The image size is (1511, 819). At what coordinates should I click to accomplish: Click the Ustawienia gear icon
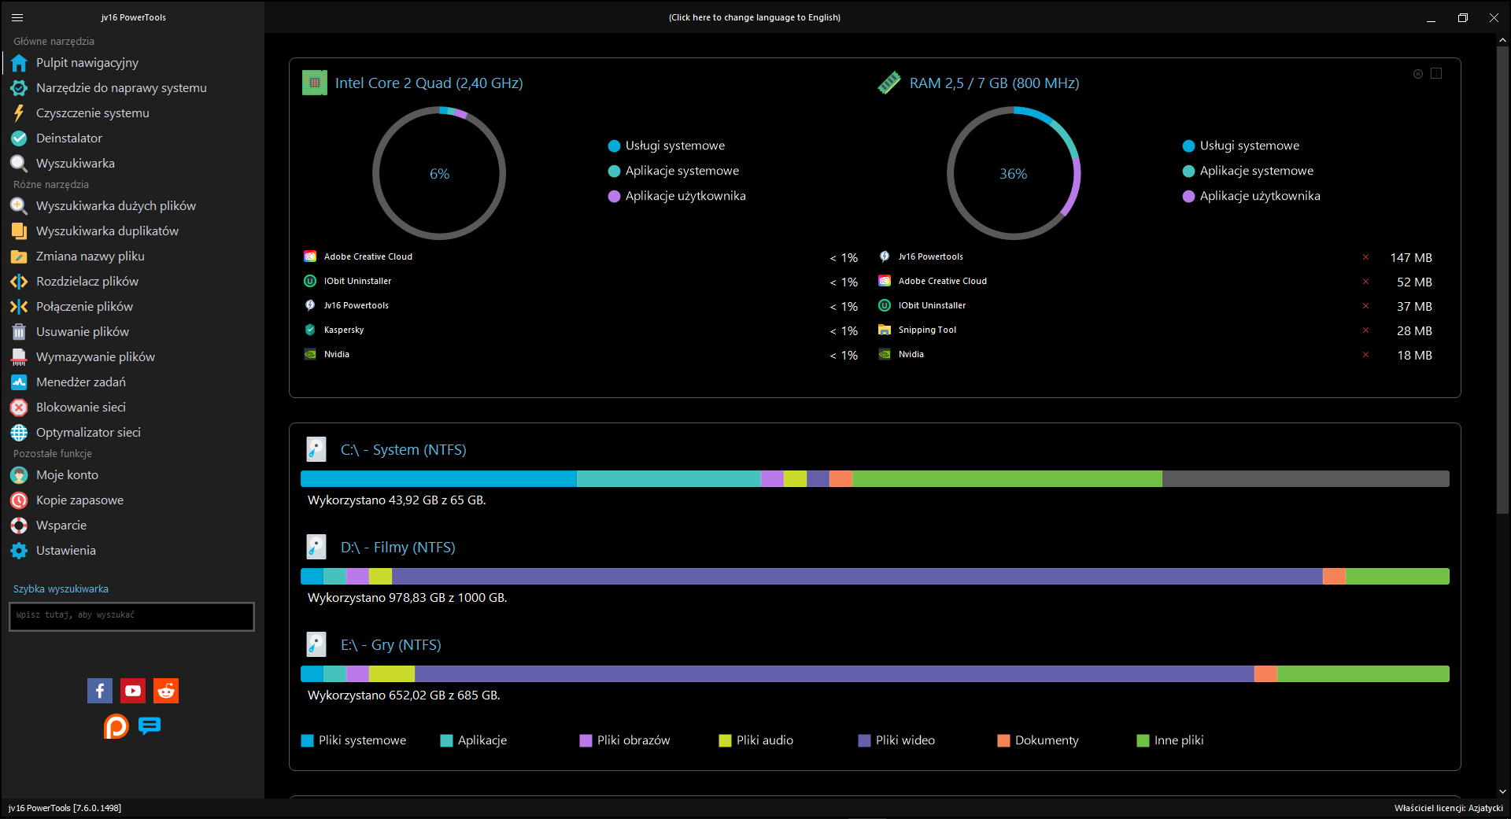19,551
